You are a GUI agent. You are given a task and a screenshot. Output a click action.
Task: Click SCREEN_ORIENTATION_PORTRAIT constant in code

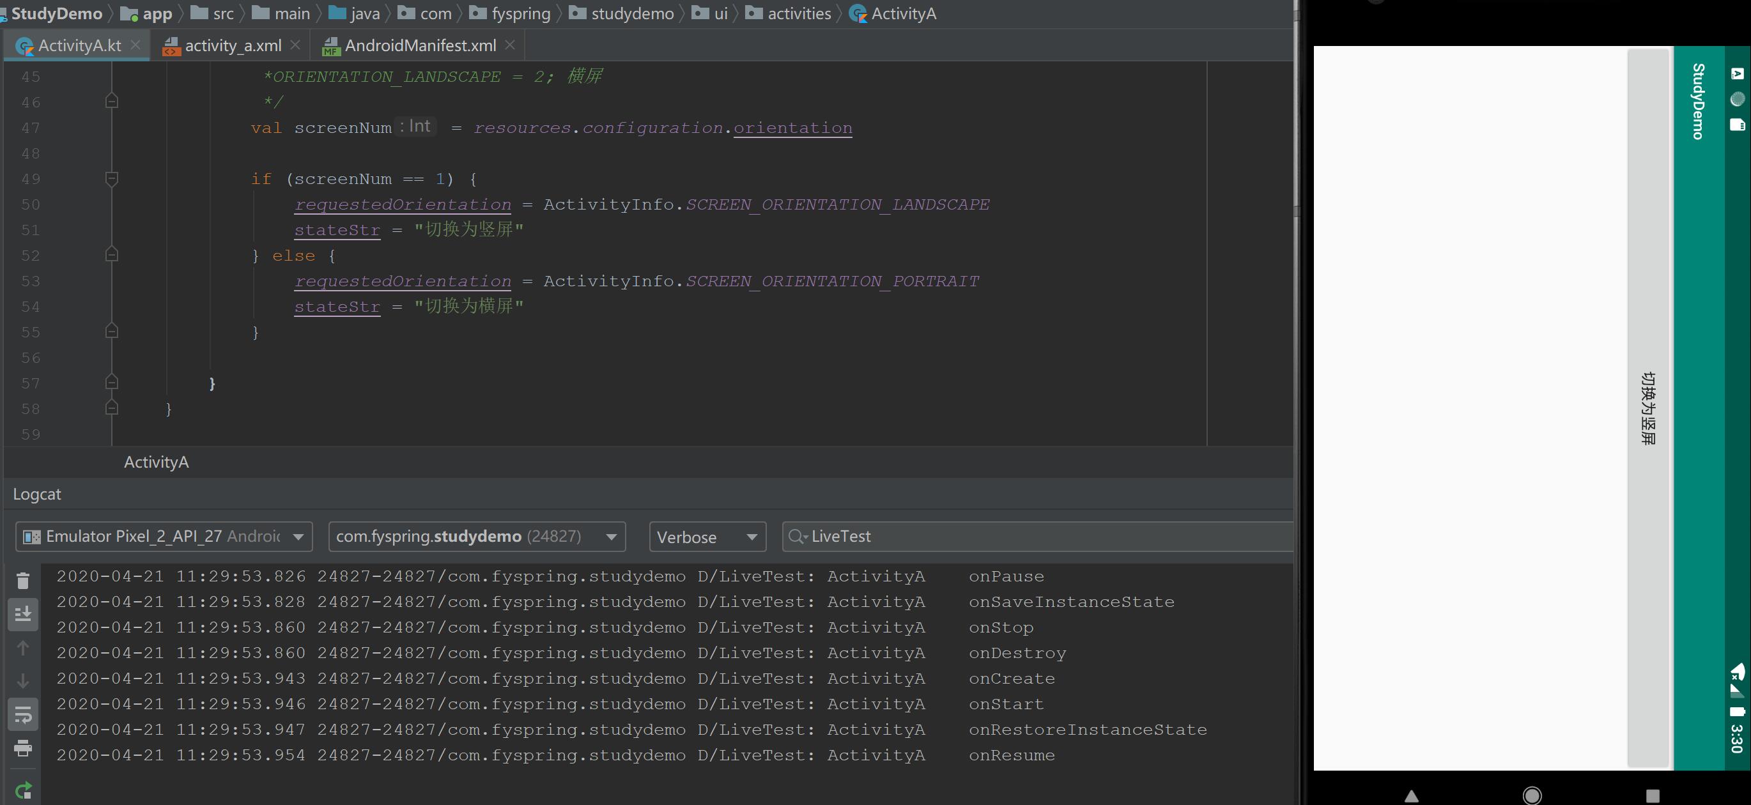pos(832,281)
